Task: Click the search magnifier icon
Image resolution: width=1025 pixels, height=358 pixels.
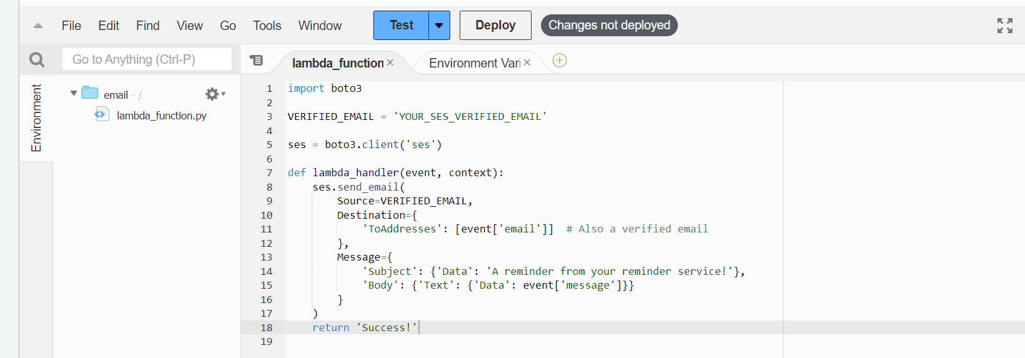Action: (37, 59)
